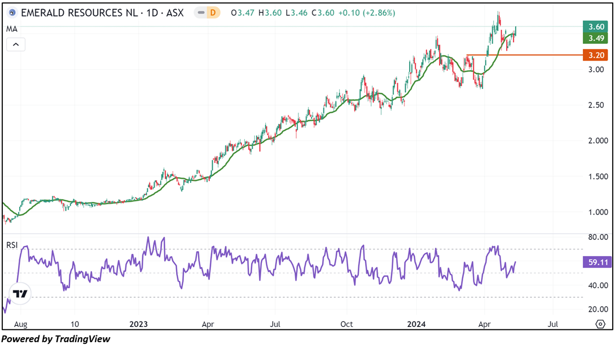615x345 pixels.
Task: Open the TradingView logo link
Action: coord(20,293)
